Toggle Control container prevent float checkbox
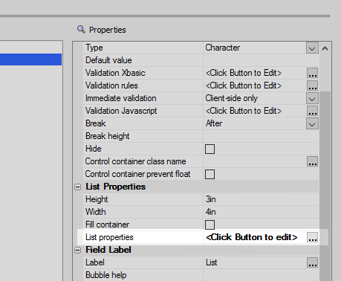The height and width of the screenshot is (281, 341). (x=210, y=174)
